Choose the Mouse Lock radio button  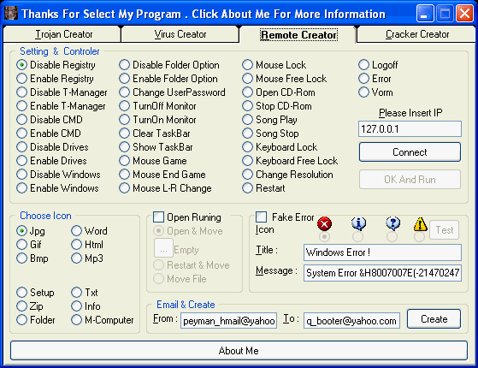point(247,65)
